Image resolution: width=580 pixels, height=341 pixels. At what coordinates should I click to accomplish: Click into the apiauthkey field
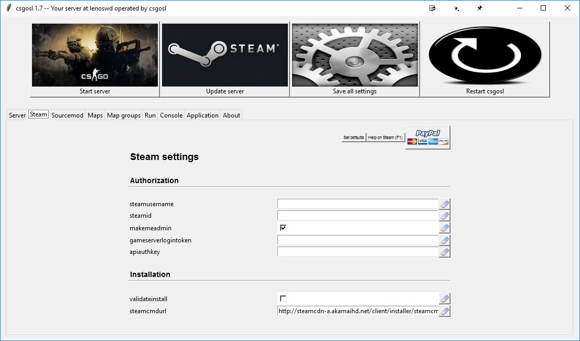(358, 252)
